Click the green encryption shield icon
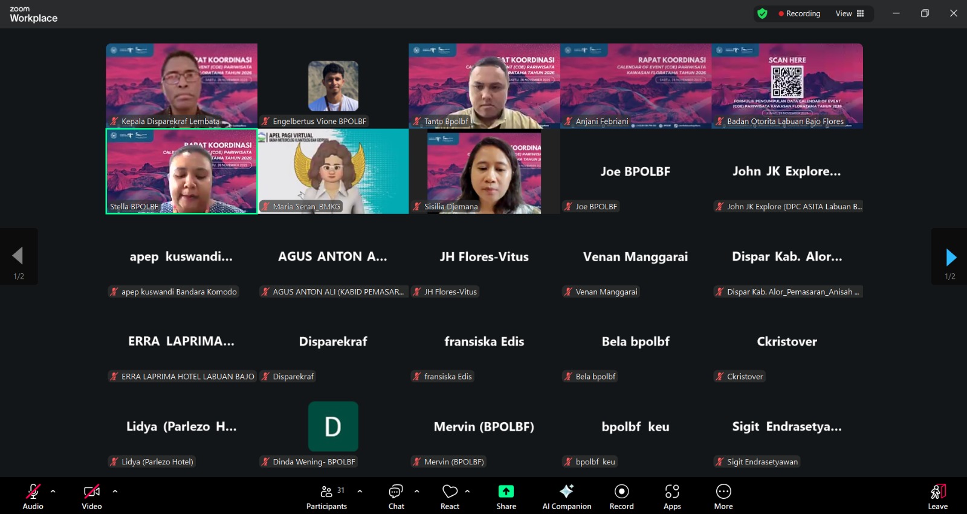 click(x=762, y=13)
